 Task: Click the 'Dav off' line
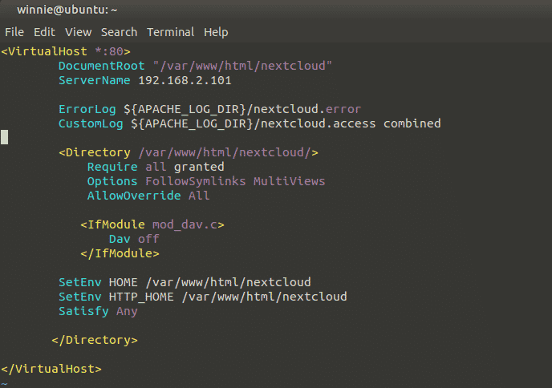tap(134, 239)
